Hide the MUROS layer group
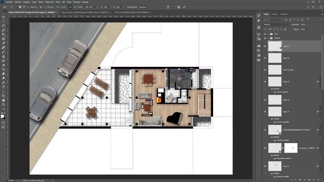 (x=265, y=38)
